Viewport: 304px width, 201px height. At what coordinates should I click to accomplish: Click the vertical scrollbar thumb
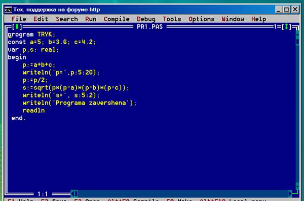pos(297,42)
